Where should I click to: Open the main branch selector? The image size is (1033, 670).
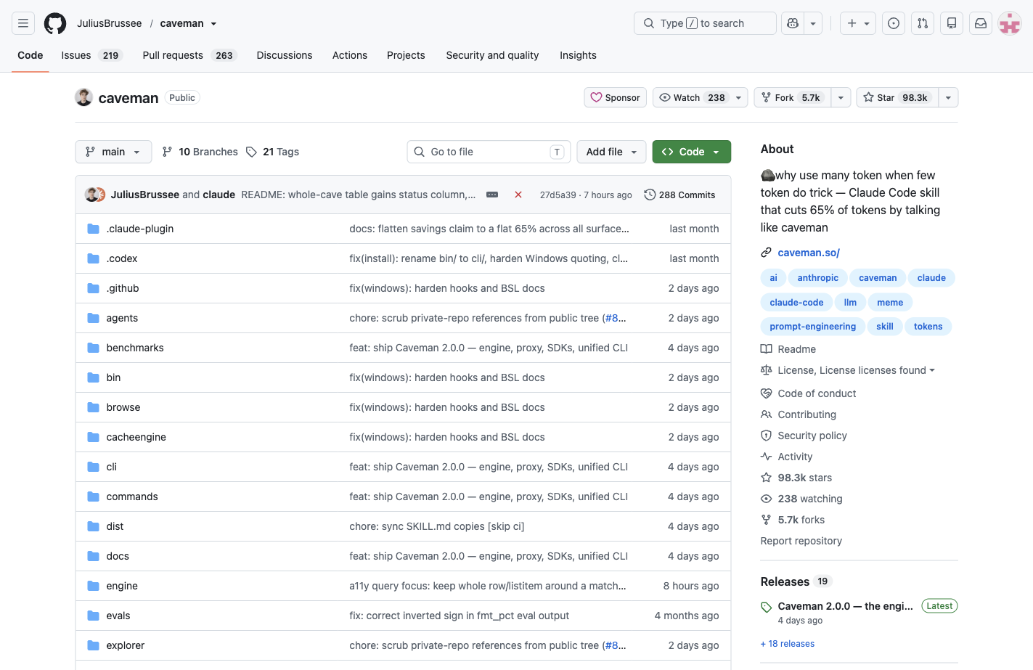click(x=113, y=152)
